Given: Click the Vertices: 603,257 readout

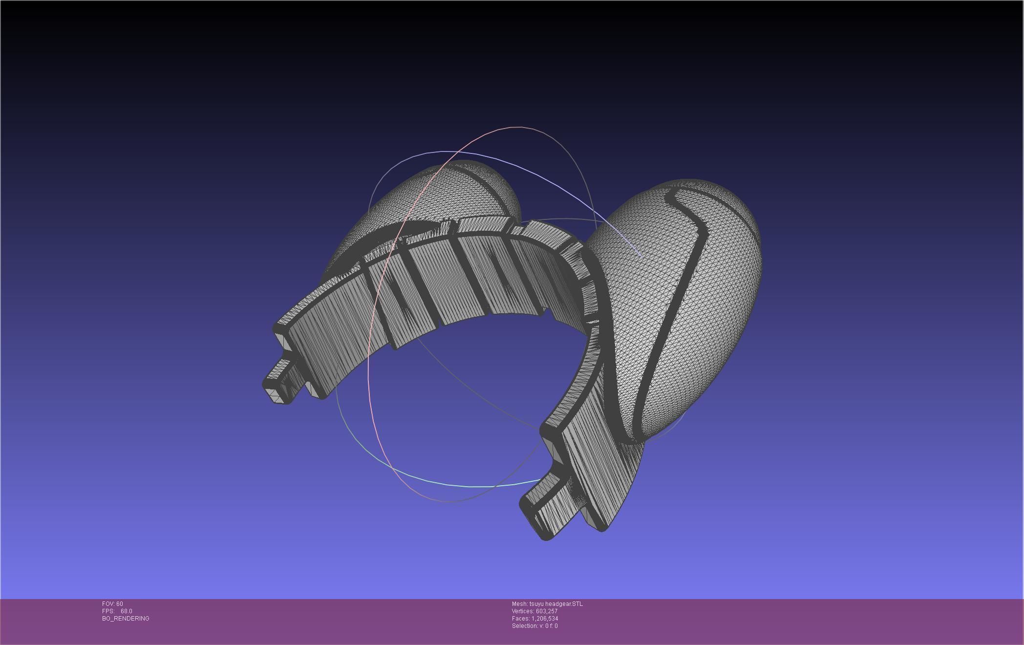Looking at the screenshot, I should (535, 611).
